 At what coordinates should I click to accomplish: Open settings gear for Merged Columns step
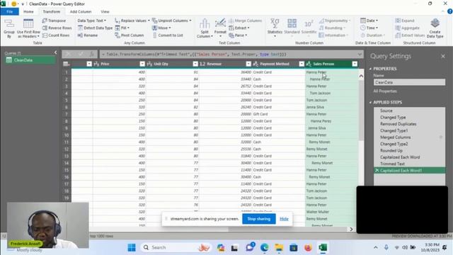pyautogui.click(x=441, y=137)
